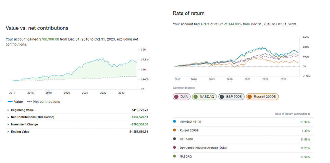The width and height of the screenshot is (330, 163).
Task: Click the $700,308.00 gain amount link
Action: [49, 39]
